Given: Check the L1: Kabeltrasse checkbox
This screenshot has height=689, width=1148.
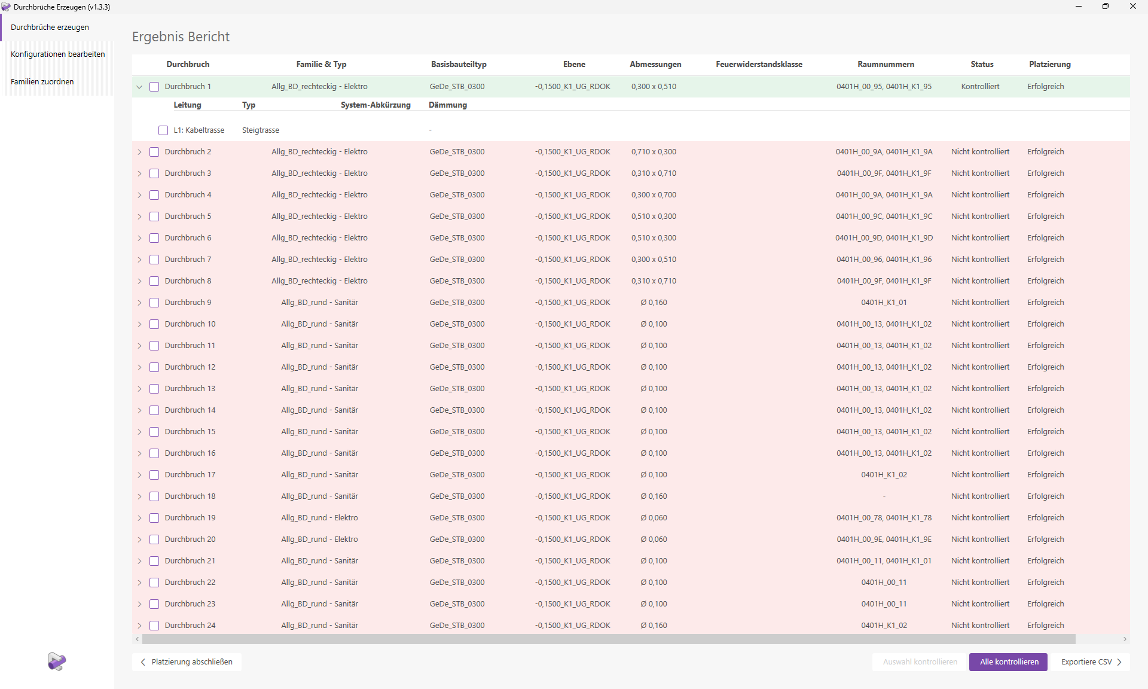Looking at the screenshot, I should (x=163, y=130).
